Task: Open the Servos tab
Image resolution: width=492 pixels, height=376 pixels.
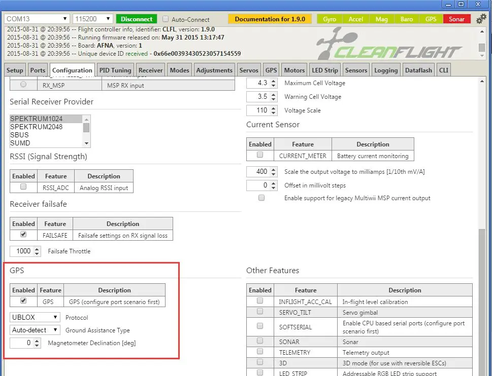Action: pyautogui.click(x=249, y=70)
